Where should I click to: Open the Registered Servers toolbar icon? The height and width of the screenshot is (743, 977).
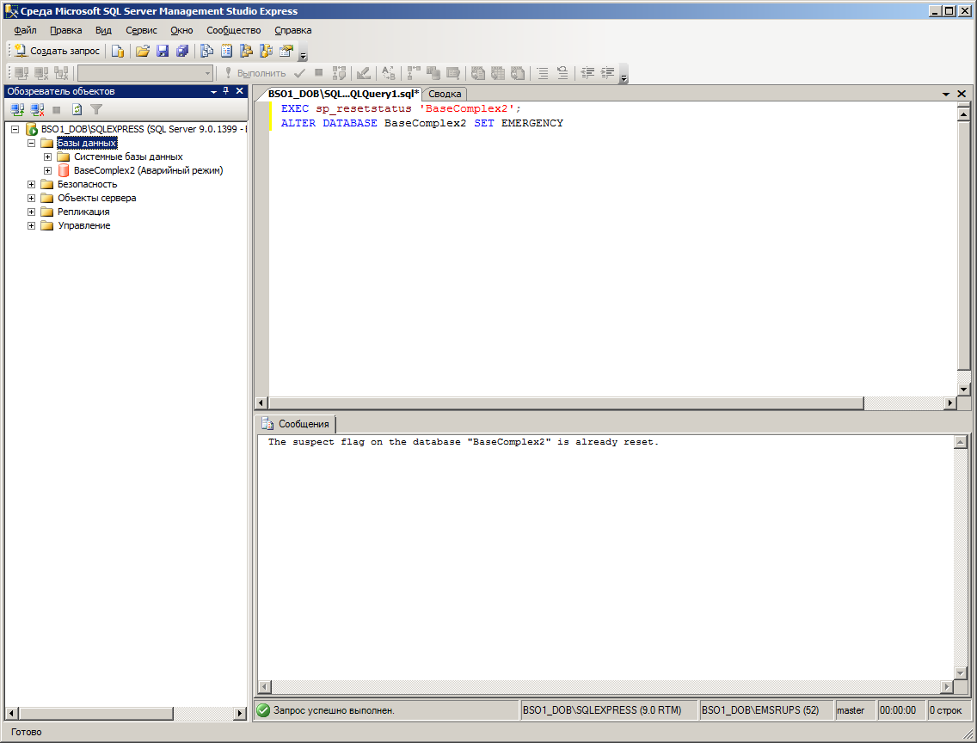tap(207, 51)
